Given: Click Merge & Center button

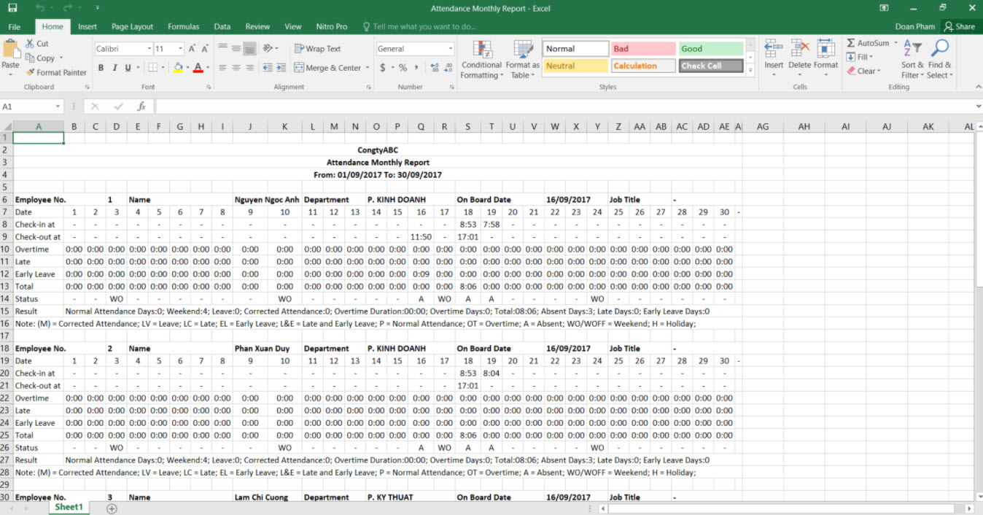Looking at the screenshot, I should pos(328,68).
